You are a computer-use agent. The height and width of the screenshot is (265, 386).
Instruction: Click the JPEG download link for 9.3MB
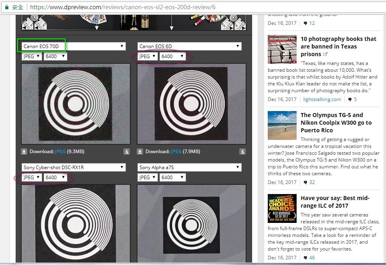[60, 152]
